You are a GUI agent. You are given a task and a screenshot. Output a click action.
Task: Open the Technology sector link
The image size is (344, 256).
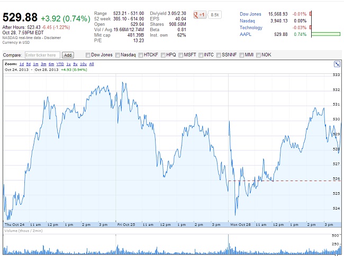click(x=251, y=28)
